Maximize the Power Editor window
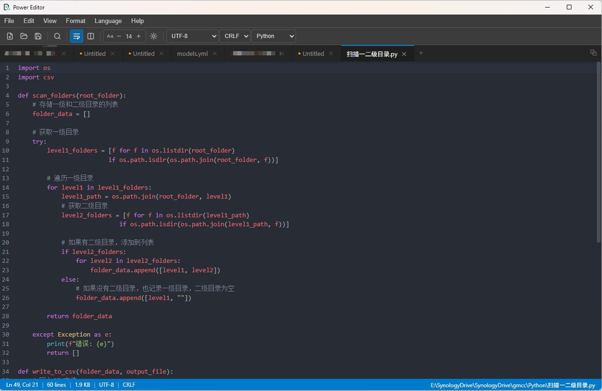Viewport: 602px width, 391px height. 569,7
